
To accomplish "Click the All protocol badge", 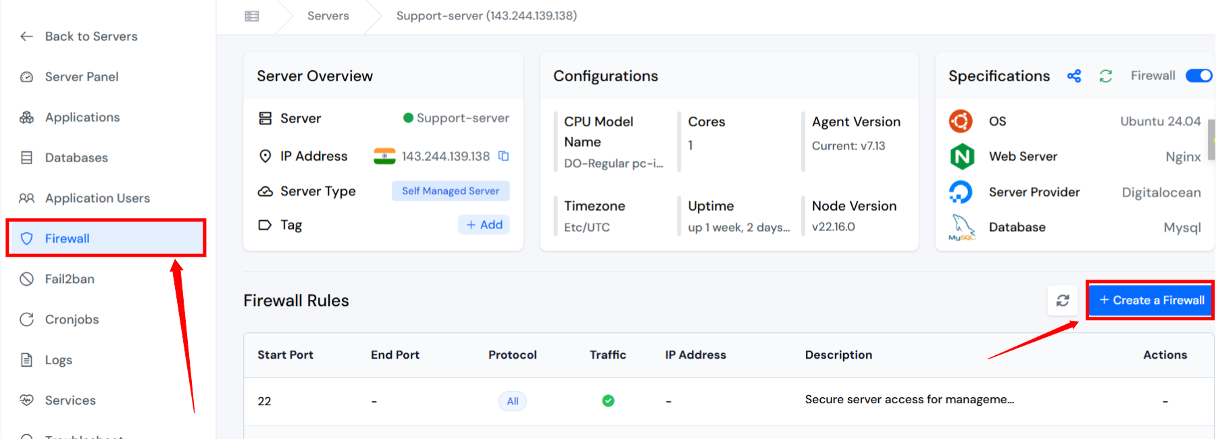I will click(513, 401).
